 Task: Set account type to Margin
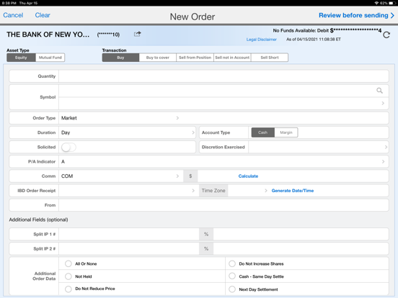pos(286,132)
